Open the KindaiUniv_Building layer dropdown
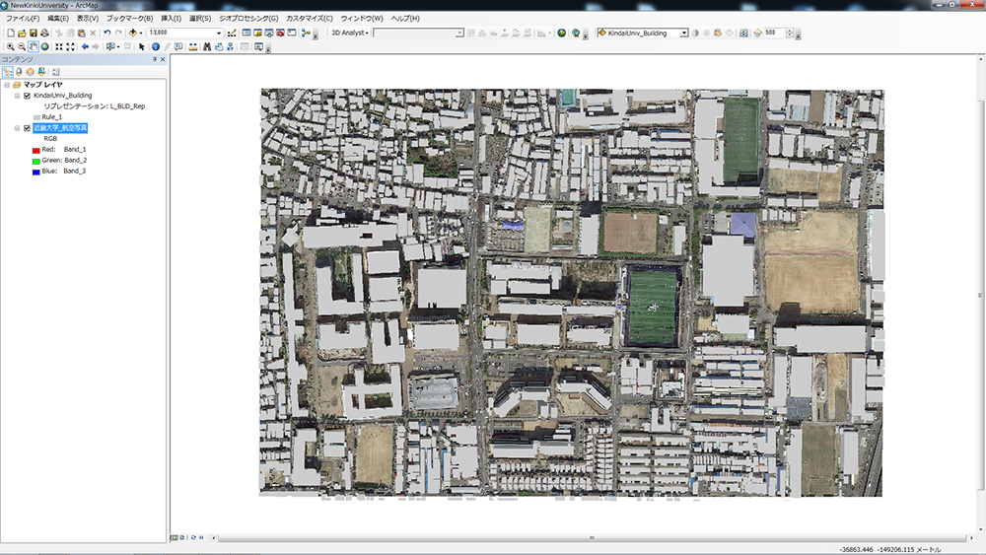This screenshot has height=555, width=986. pos(684,33)
